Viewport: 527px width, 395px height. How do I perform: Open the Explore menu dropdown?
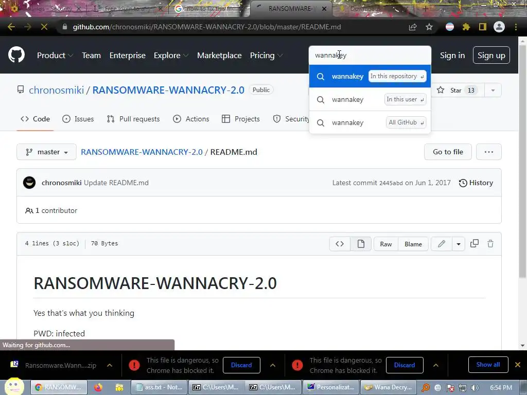click(171, 56)
